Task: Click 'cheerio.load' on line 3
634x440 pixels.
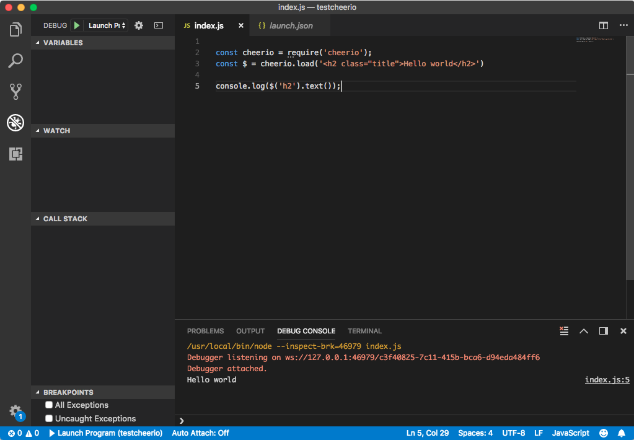Action: click(287, 63)
